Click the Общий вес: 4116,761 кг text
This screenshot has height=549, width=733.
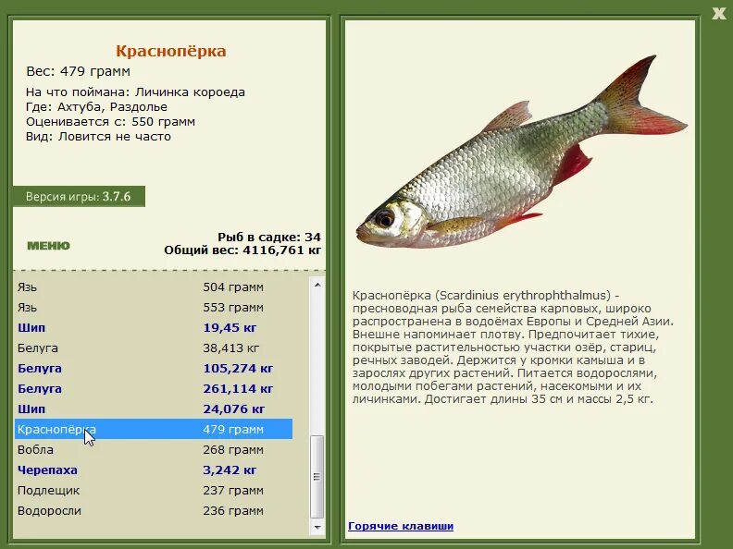point(242,250)
